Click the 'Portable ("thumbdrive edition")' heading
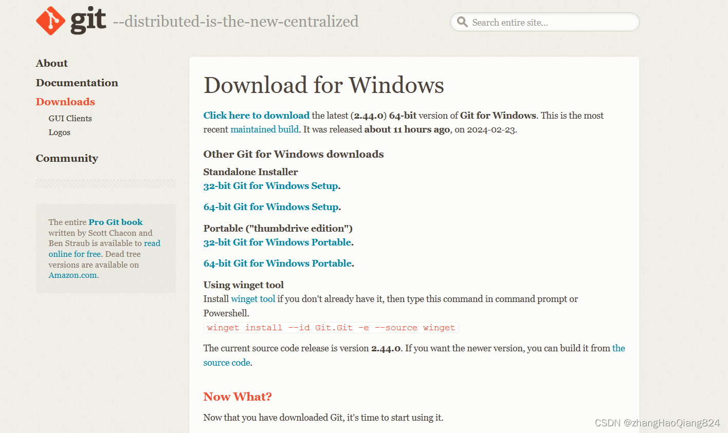 click(278, 229)
